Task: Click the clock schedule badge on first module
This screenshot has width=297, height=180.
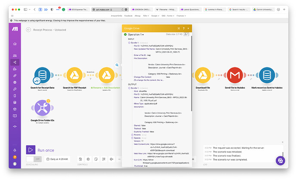Action: 37,80
